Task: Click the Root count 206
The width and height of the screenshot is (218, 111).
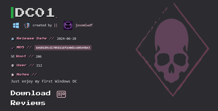Action: click(x=39, y=56)
